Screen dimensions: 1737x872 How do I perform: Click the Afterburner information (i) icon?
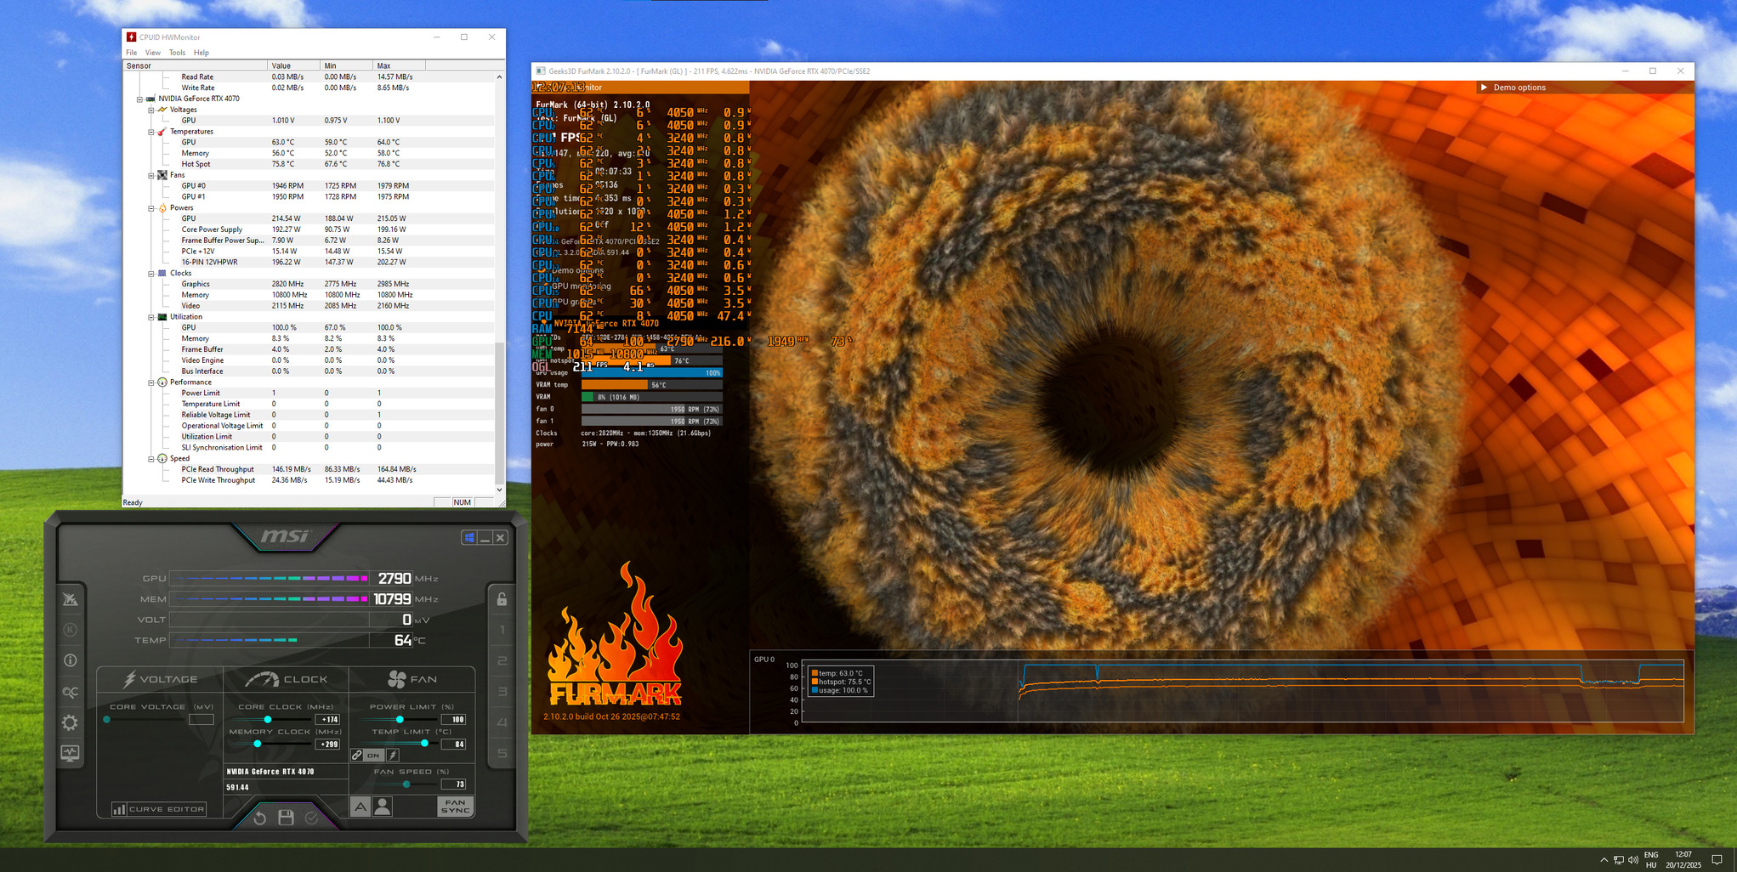(x=70, y=660)
